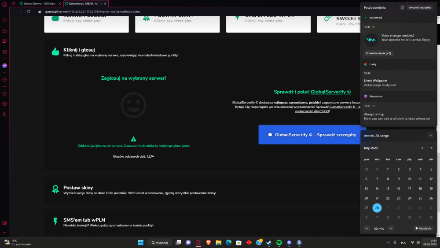Open clock showing 21:51 in taskbar

pos(429,242)
